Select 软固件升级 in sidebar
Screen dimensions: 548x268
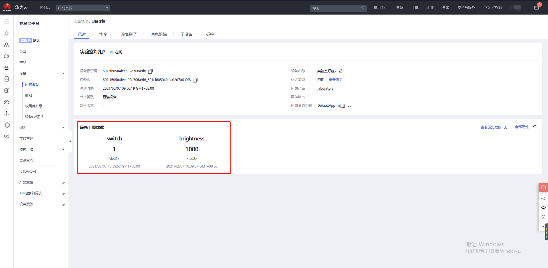coord(34,106)
